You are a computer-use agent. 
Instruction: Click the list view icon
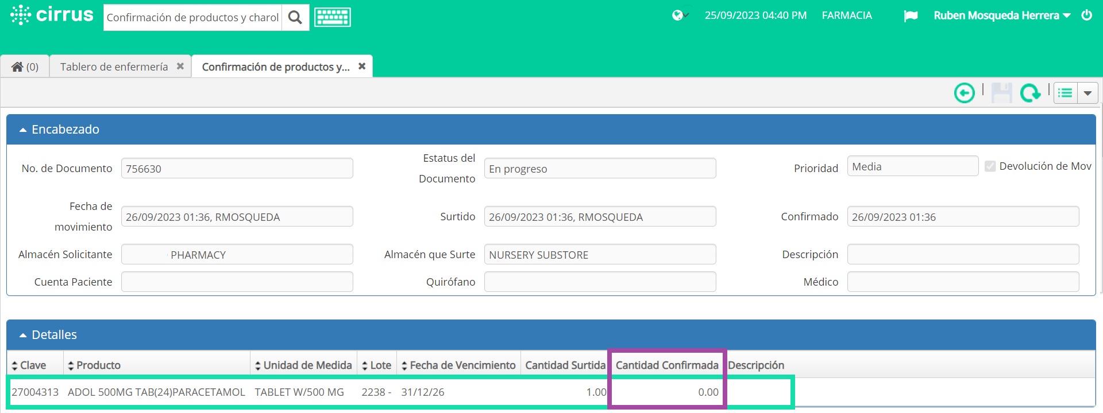[1066, 93]
